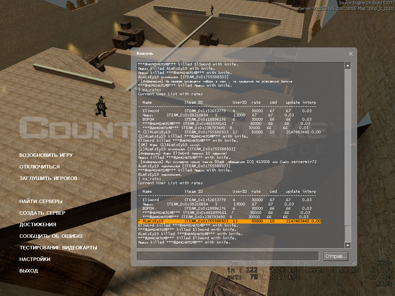Click the (1)ALeKsEy19 row with UserID 12
This screenshot has width=395, height=296.
[229, 132]
